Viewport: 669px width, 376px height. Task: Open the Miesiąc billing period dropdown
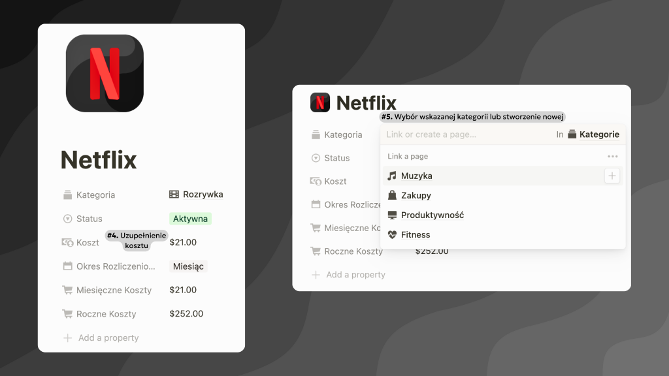point(188,266)
